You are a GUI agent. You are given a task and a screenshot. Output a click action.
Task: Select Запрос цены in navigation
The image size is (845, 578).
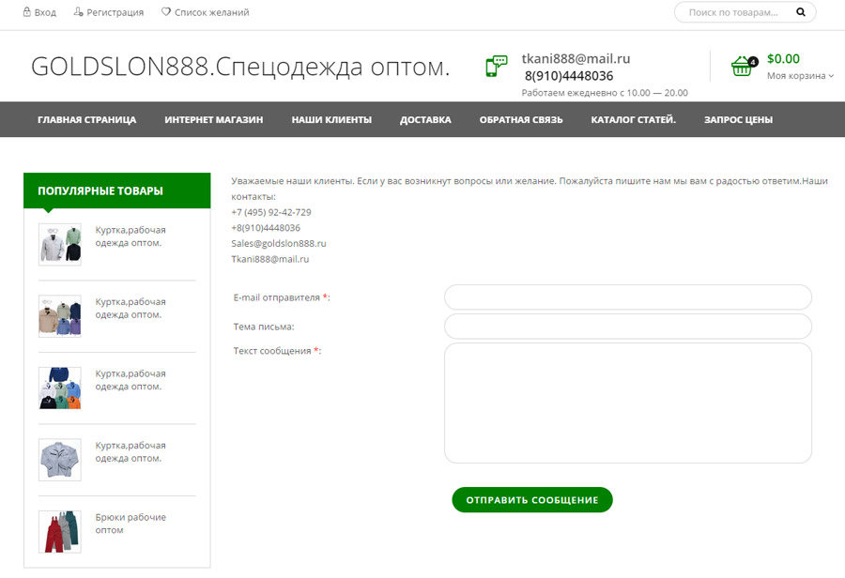738,120
